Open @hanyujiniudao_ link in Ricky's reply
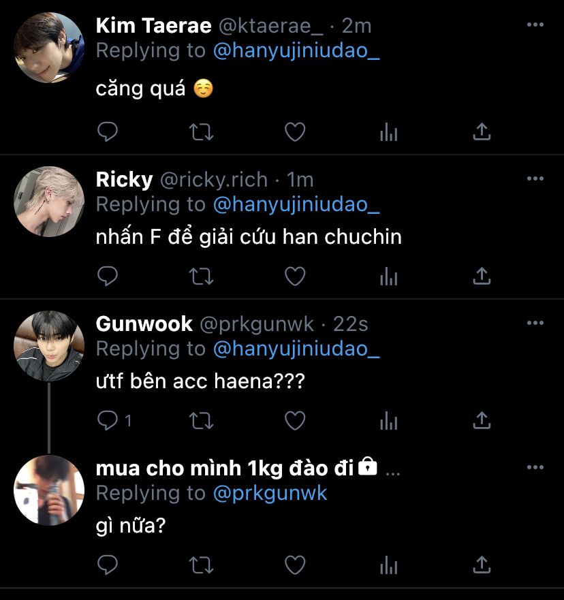This screenshot has height=600, width=564. coord(296,204)
